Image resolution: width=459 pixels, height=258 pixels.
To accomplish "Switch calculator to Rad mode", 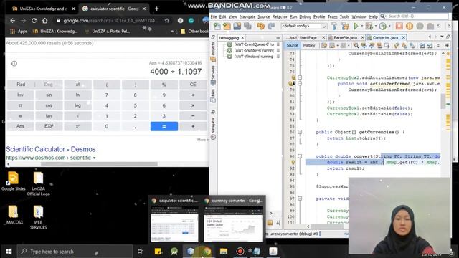I will pos(21,85).
